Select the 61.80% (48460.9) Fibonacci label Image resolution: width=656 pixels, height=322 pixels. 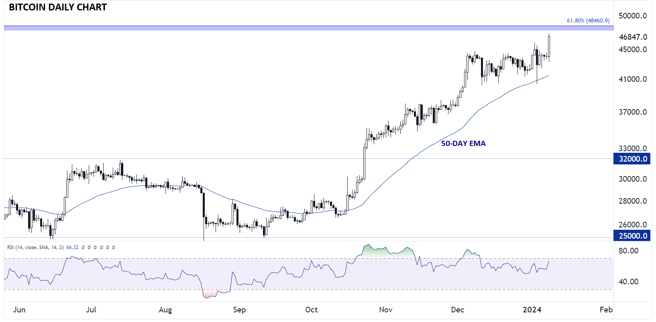[588, 20]
